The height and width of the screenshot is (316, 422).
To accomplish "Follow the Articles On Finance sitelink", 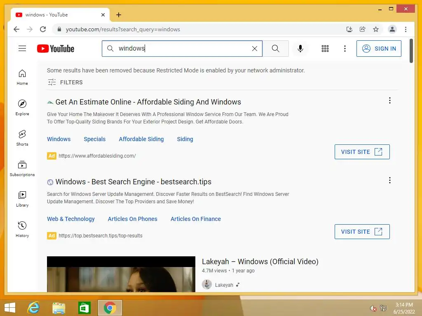I will click(x=196, y=219).
